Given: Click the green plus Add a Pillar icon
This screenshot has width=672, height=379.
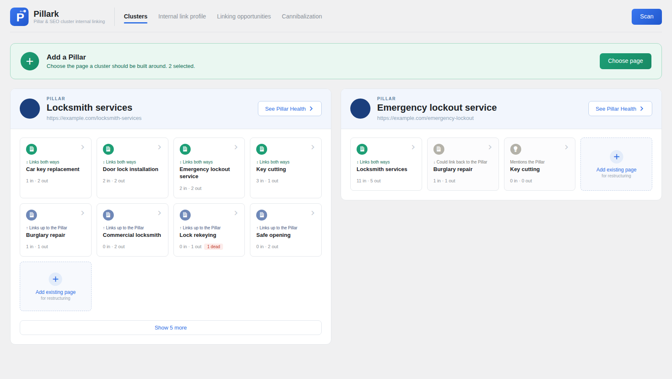Looking at the screenshot, I should pos(30,61).
